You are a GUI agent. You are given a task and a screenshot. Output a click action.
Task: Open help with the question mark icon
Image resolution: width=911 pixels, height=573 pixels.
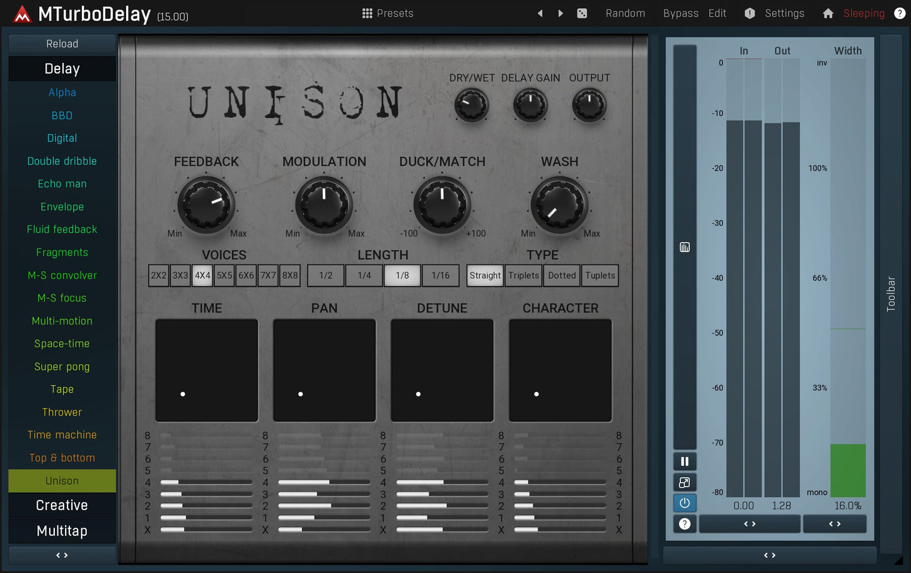coord(900,13)
